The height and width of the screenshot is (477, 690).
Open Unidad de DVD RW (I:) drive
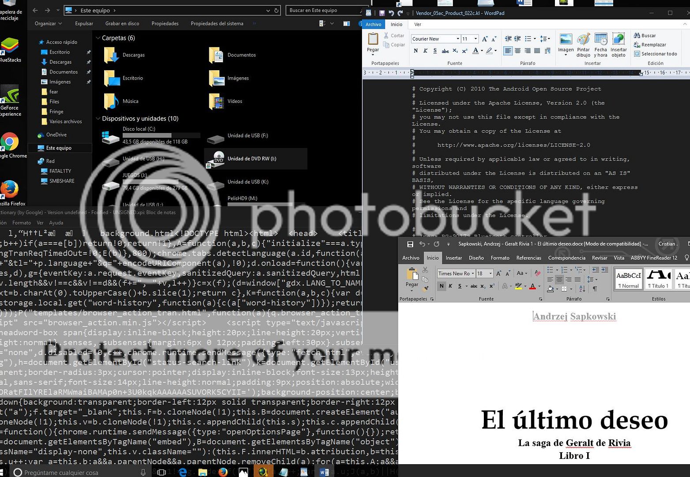coord(256,159)
